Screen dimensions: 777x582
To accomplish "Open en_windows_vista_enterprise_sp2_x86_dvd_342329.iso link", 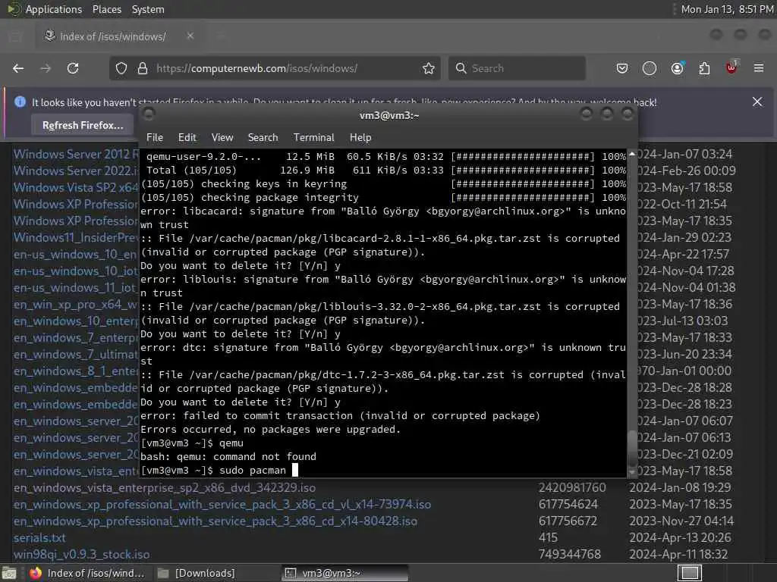I will (x=165, y=488).
